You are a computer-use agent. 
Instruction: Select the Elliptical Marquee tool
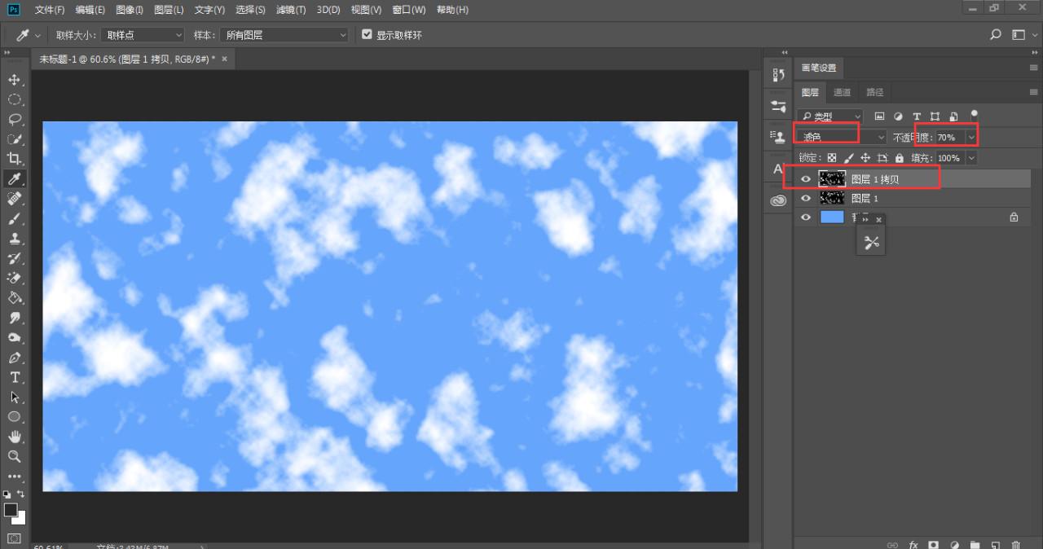tap(15, 99)
